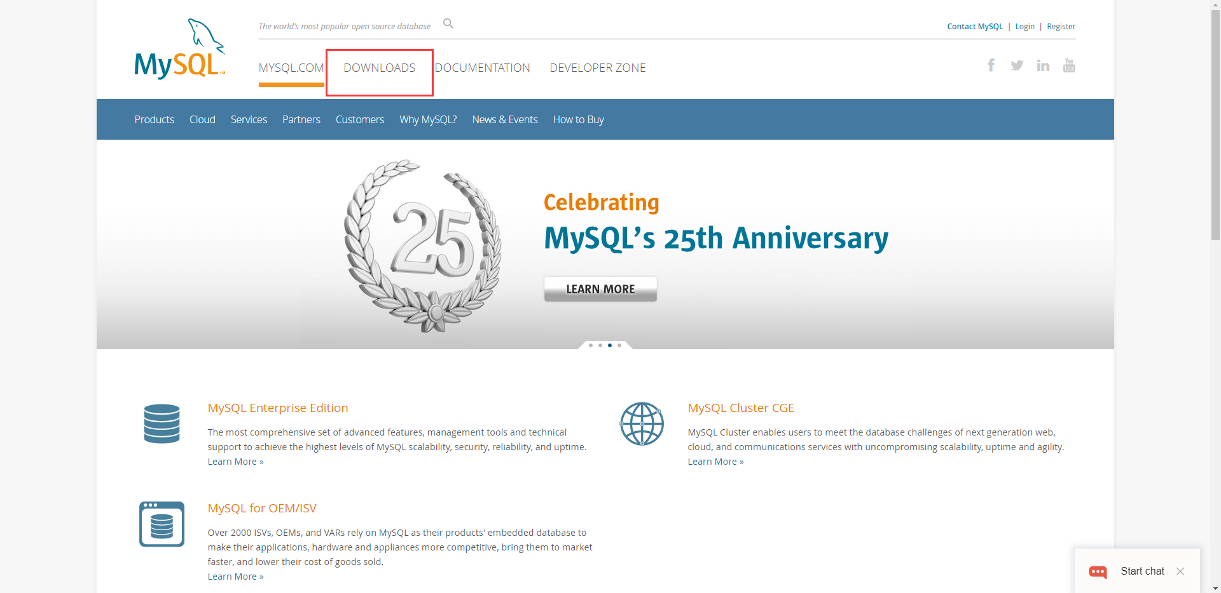Open the site search
Image resolution: width=1221 pixels, height=593 pixels.
pyautogui.click(x=448, y=23)
